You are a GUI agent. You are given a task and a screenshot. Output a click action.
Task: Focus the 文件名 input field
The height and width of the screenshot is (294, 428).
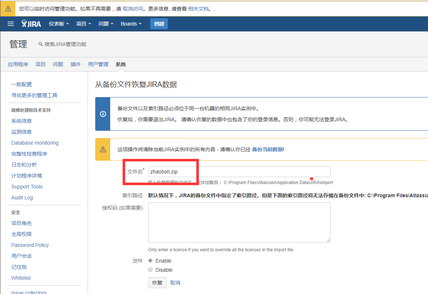pyautogui.click(x=239, y=172)
